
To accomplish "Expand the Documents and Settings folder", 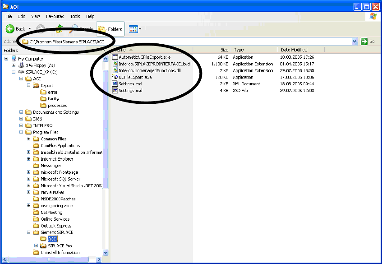I will pos(22,112).
